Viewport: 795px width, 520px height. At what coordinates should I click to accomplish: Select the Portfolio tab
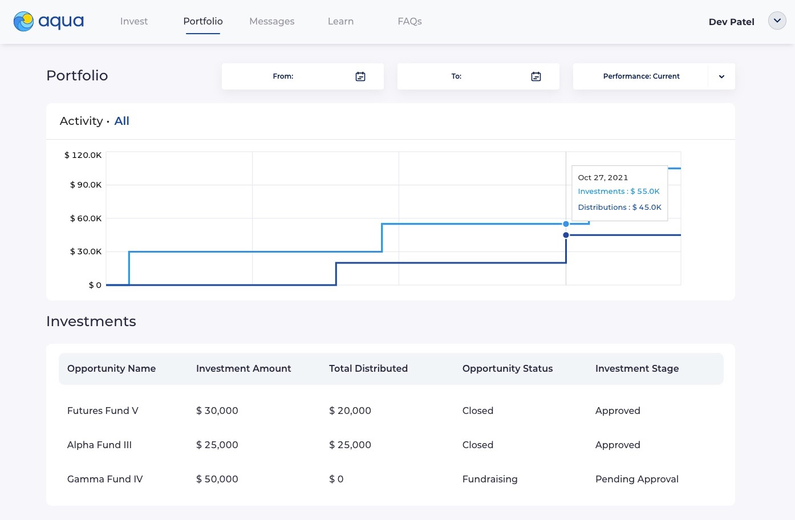click(203, 22)
